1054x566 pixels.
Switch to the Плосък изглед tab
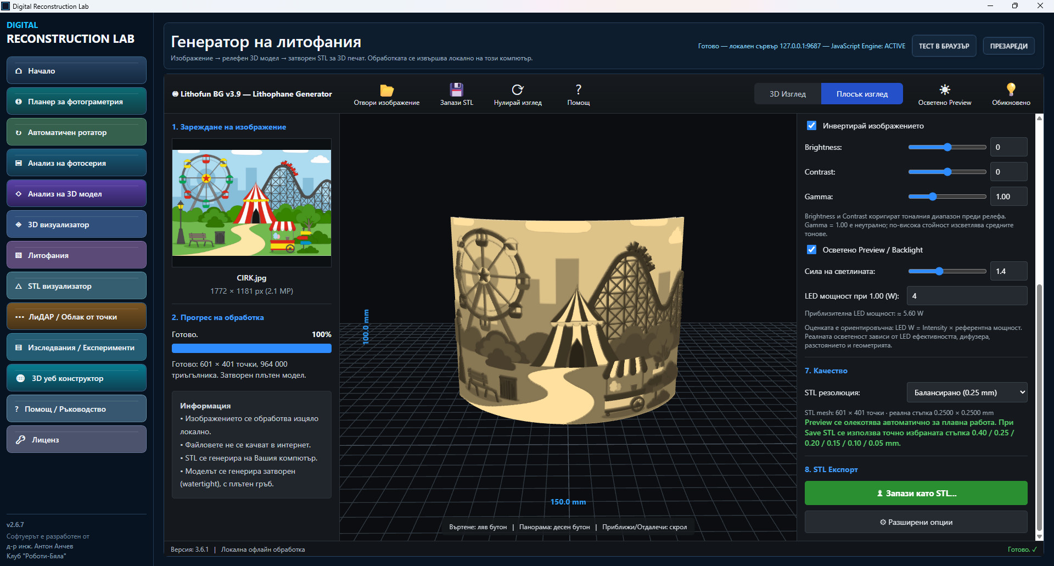[x=862, y=94]
